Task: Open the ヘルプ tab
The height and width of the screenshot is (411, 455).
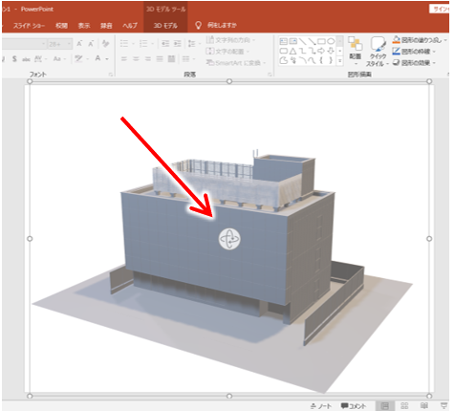Action: 130,26
